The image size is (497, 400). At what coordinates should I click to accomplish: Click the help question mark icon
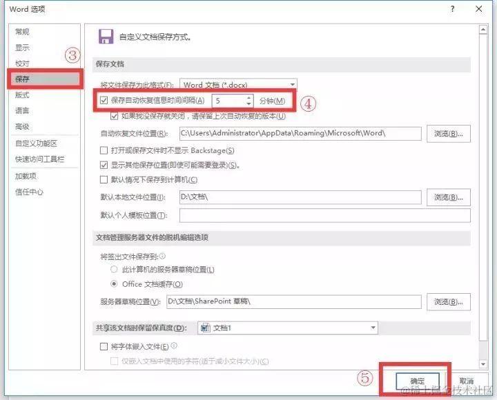pos(452,9)
